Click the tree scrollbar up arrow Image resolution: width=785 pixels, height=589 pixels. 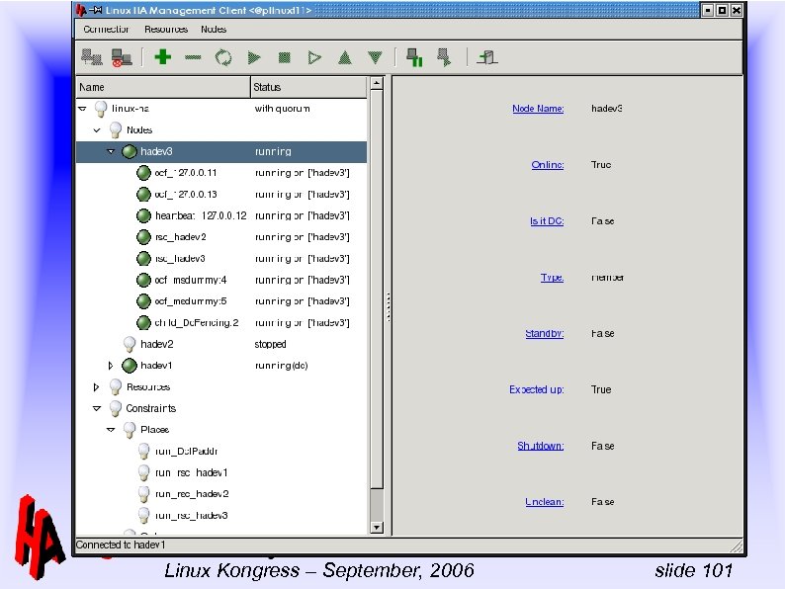[x=377, y=83]
